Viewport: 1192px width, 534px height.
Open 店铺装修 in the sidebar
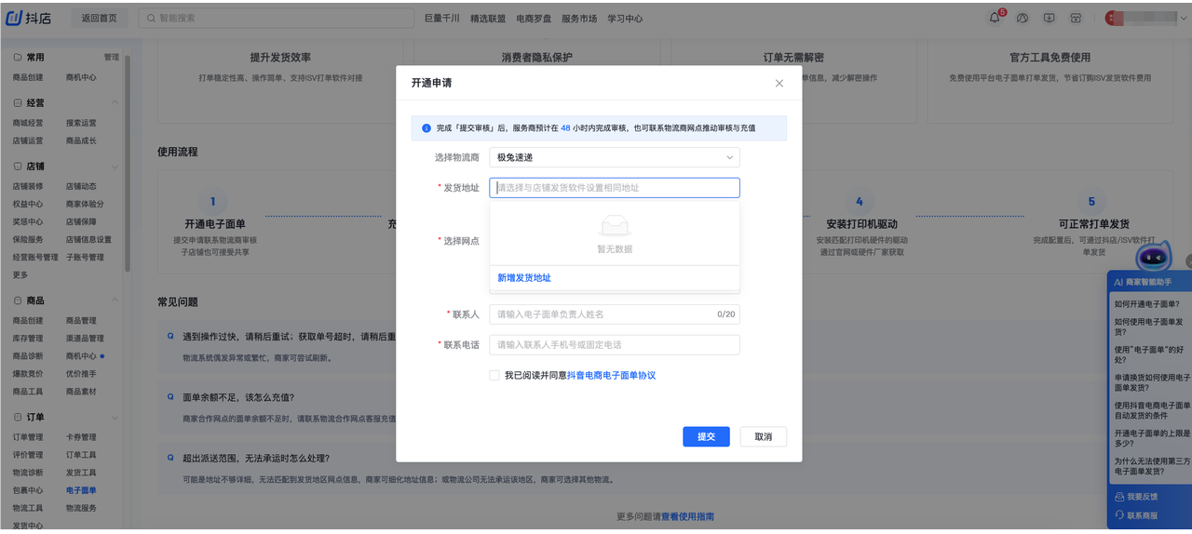tap(28, 186)
